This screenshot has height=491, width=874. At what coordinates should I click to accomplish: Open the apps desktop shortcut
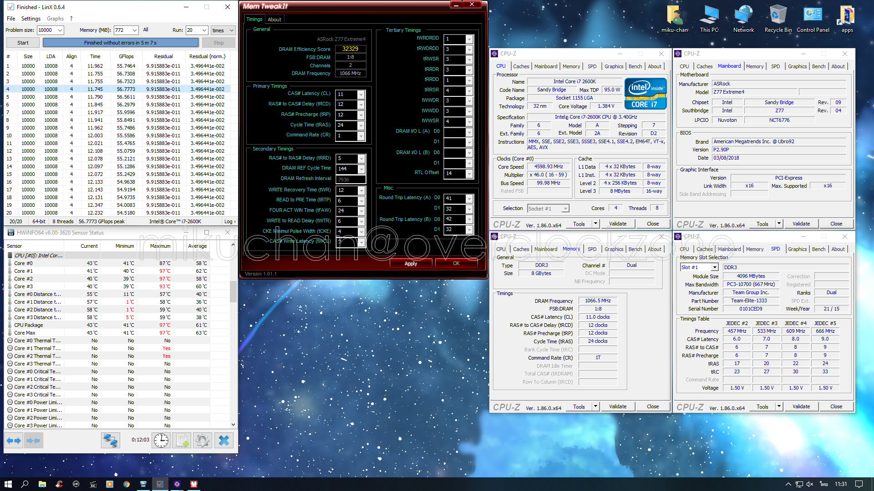[x=847, y=19]
